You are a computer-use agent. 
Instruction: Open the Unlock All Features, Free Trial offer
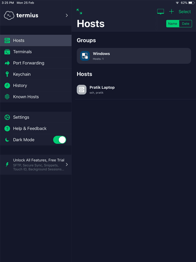pos(36,165)
